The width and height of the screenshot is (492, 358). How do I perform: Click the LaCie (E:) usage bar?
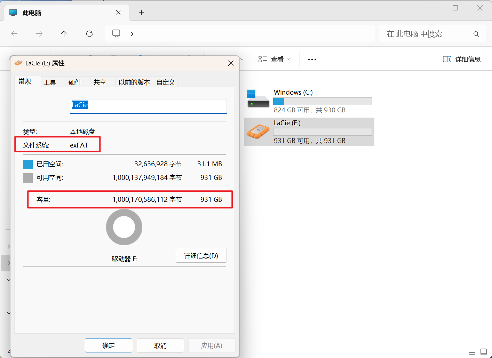coord(323,132)
